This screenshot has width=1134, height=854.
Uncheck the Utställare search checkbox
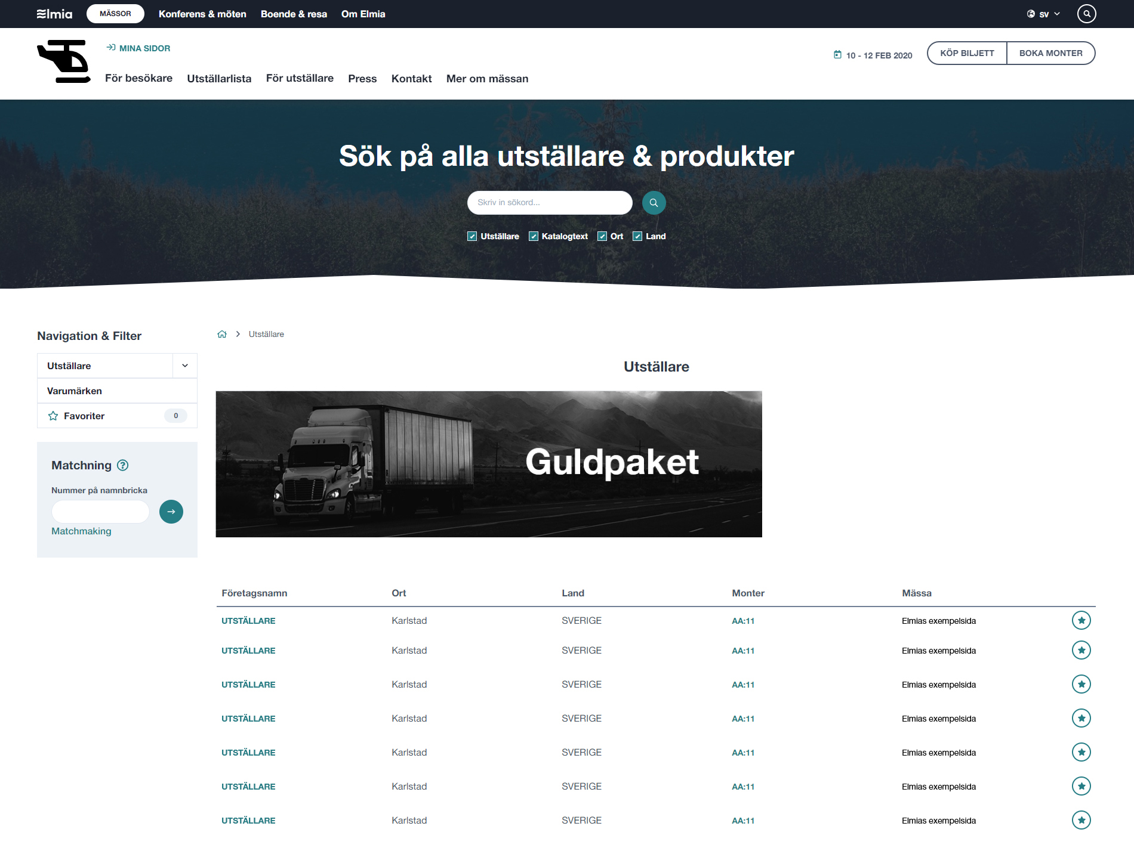[472, 236]
